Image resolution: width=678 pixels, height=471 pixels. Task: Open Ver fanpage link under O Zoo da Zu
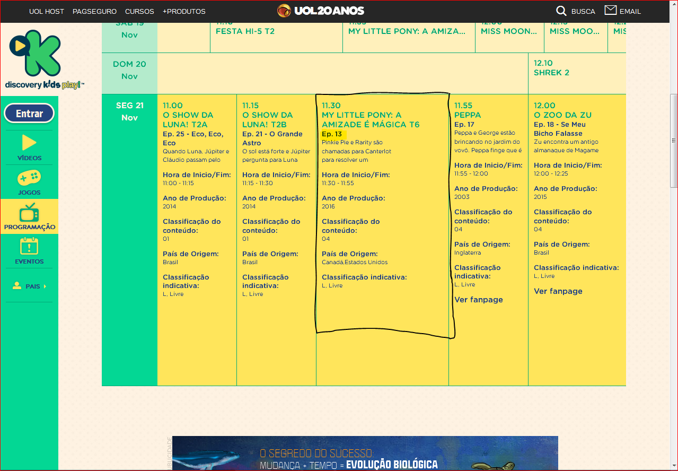558,291
